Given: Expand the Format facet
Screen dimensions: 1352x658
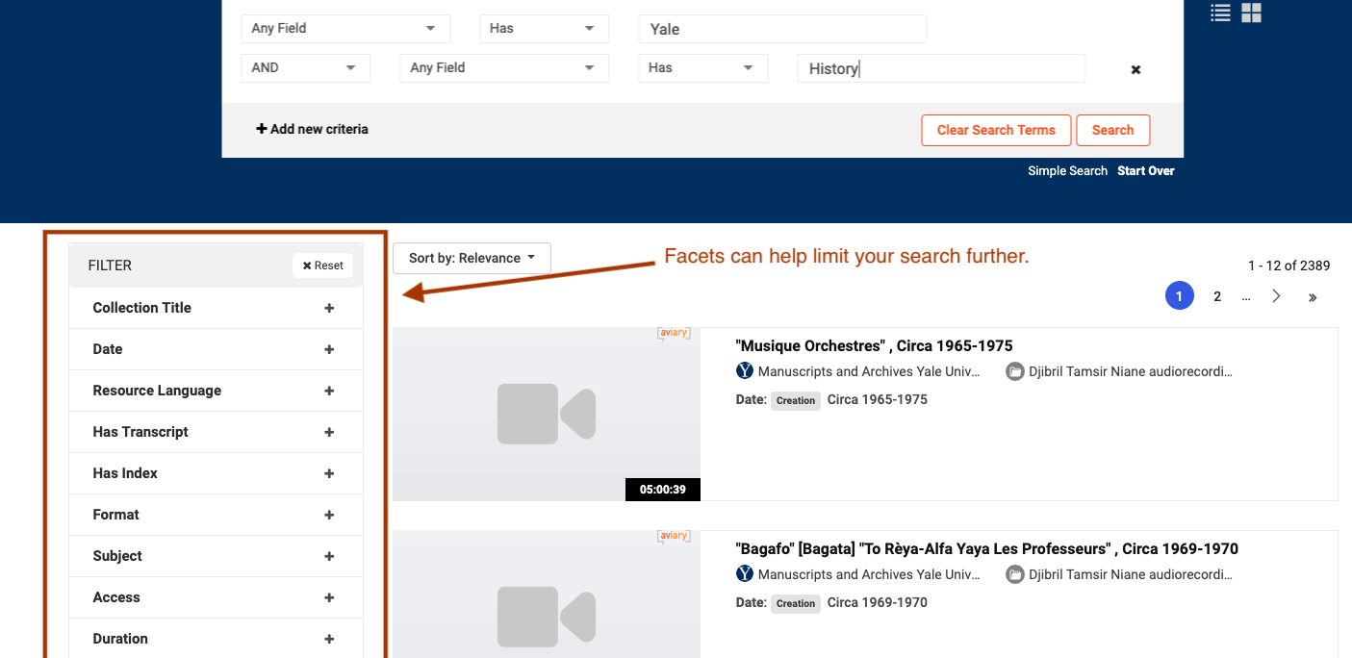Looking at the screenshot, I should point(216,515).
